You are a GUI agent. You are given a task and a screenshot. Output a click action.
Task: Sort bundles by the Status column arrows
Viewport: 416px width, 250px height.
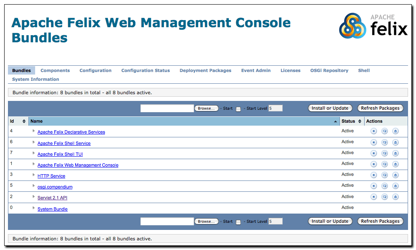360,121
